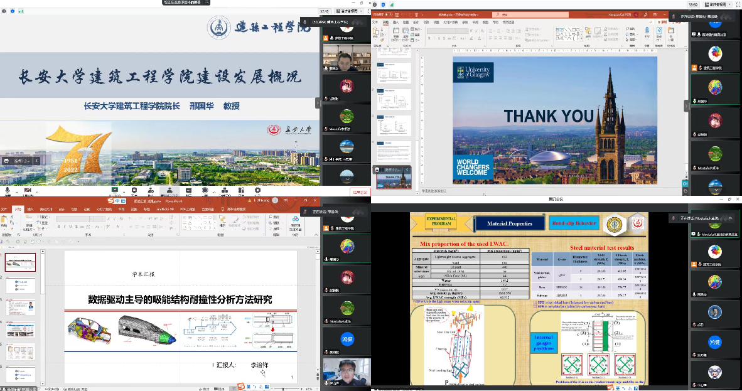This screenshot has width=742, height=391.
Task: Click green network signal icon above Chang'an slide
Action: click(x=20, y=11)
